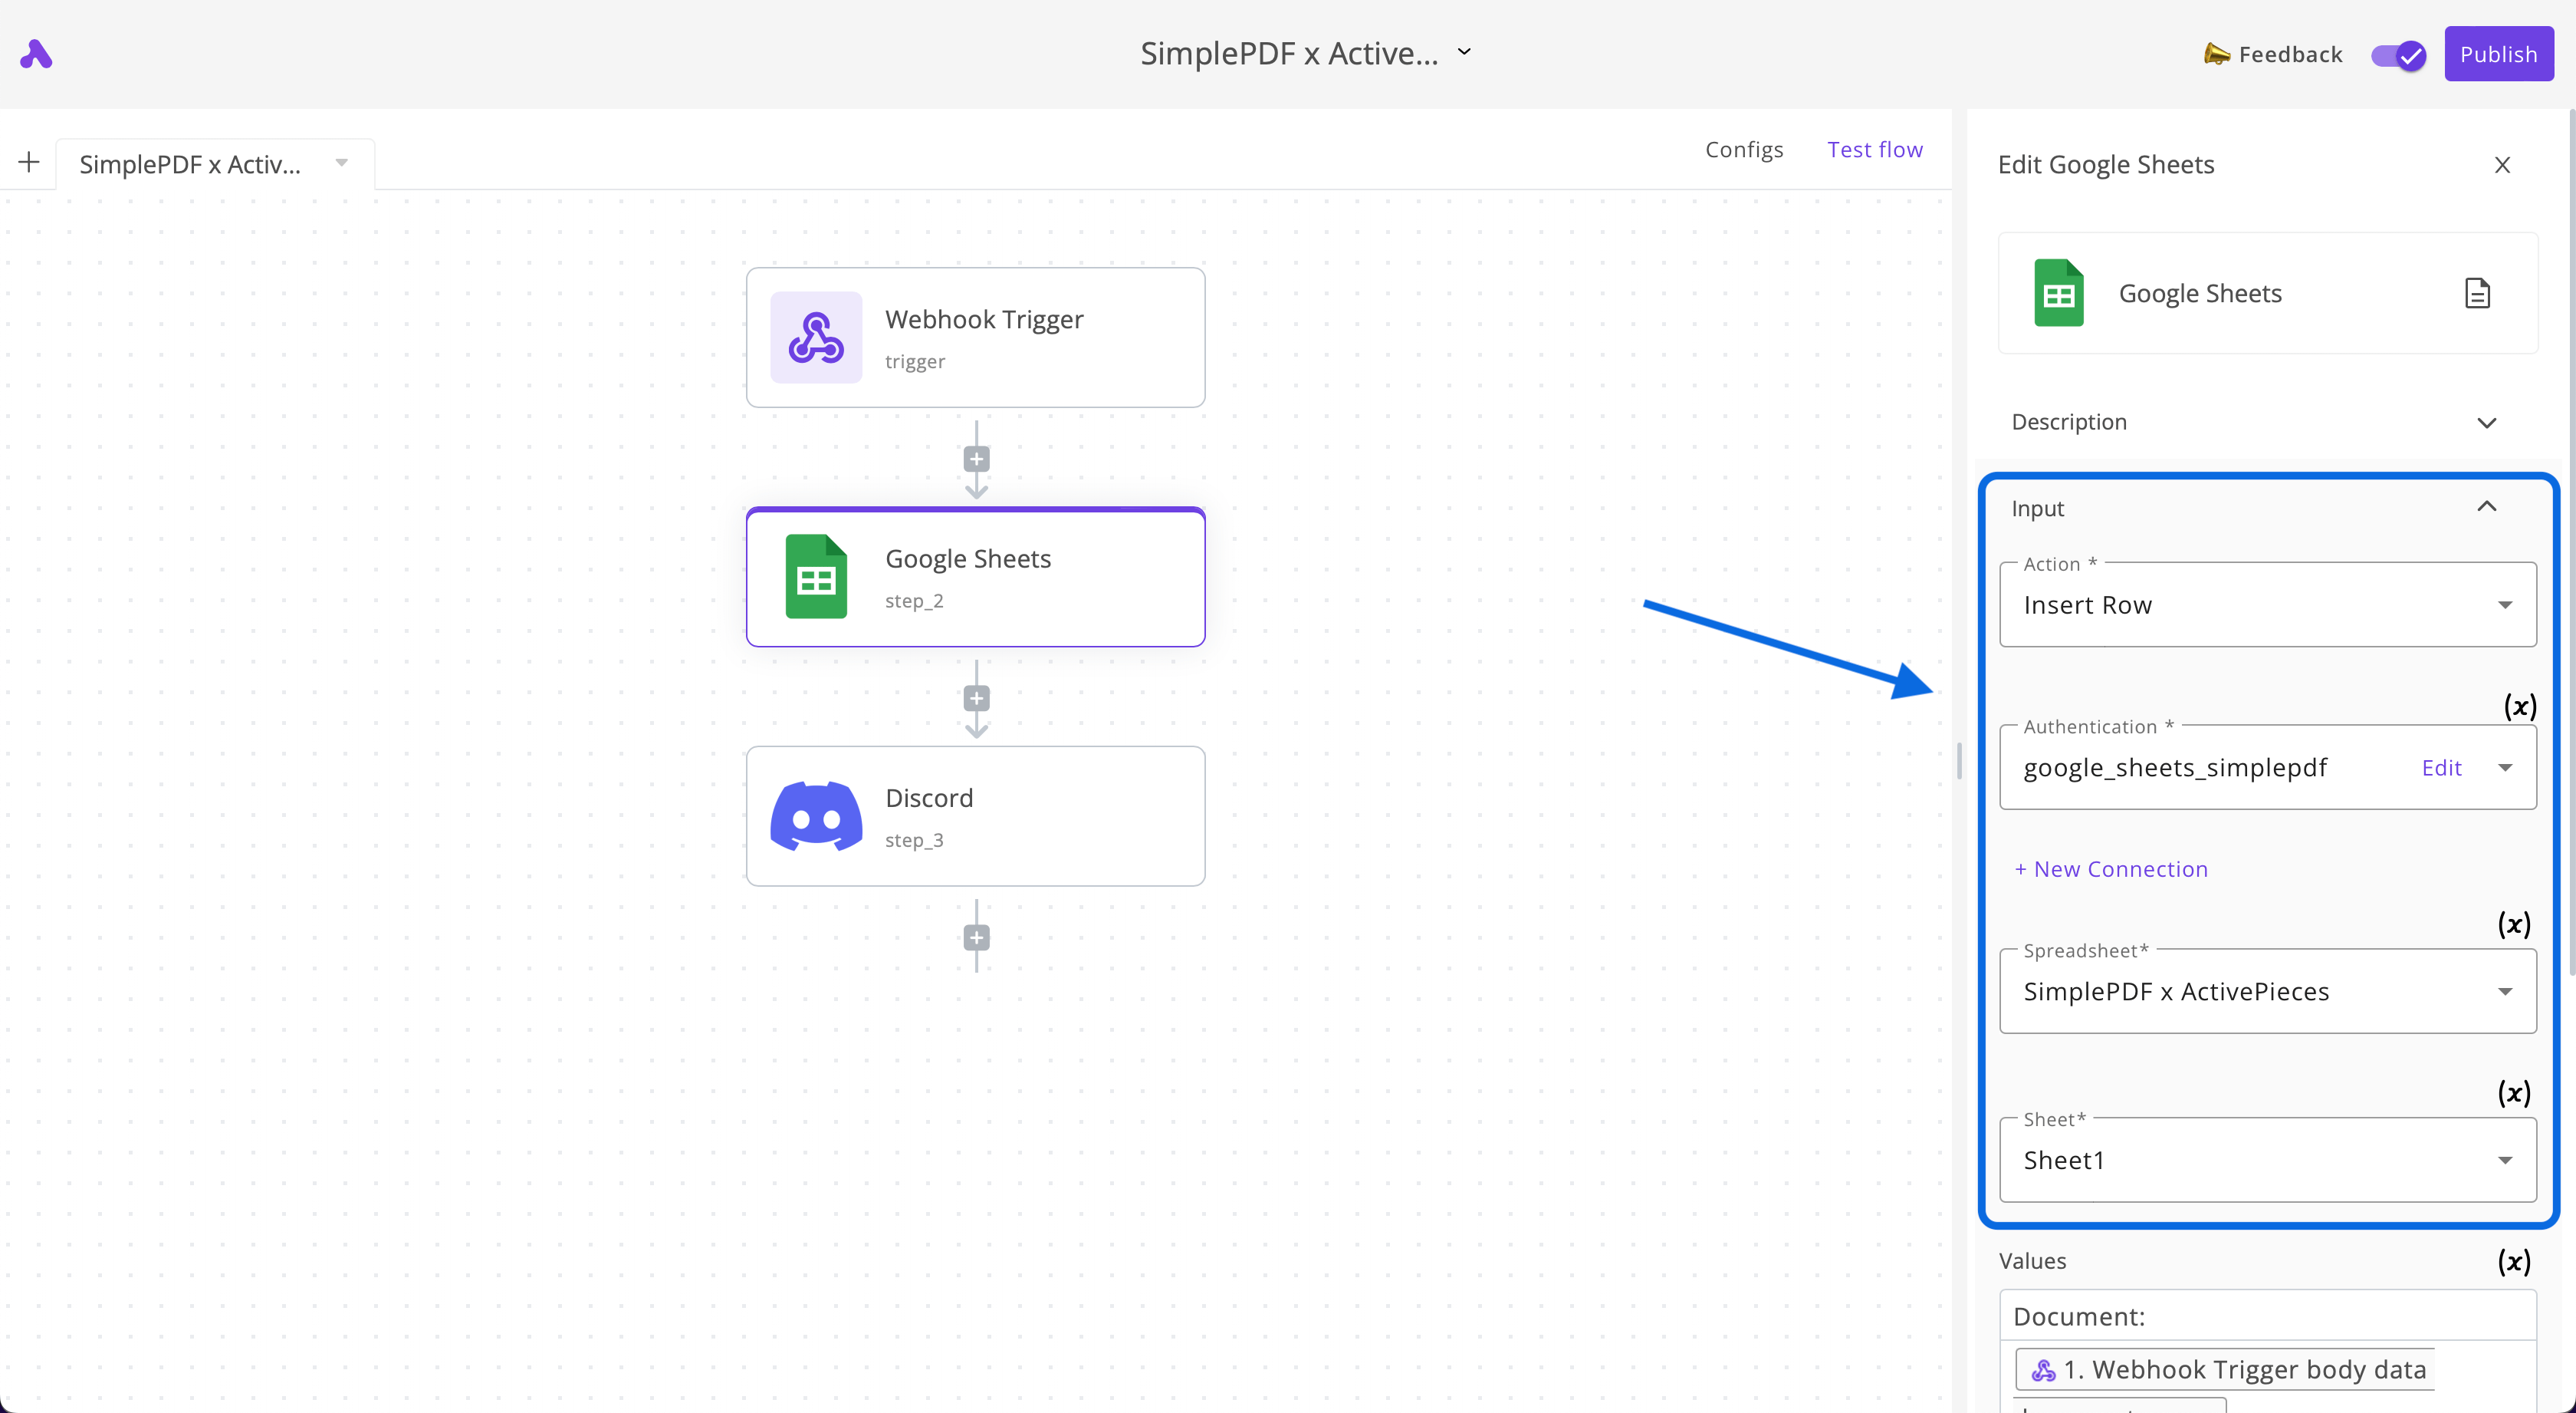The image size is (2576, 1413).
Task: Click the Webhook Trigger body data chip
Action: (x=2226, y=1370)
